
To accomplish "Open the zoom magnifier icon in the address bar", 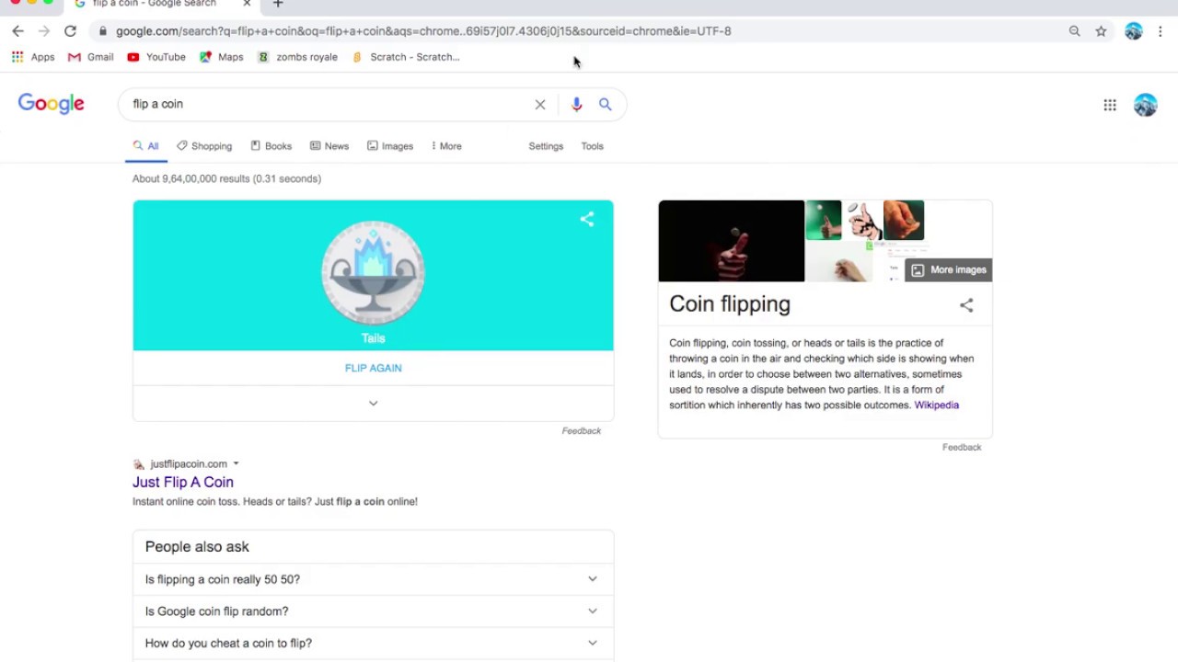I will 1074,31.
